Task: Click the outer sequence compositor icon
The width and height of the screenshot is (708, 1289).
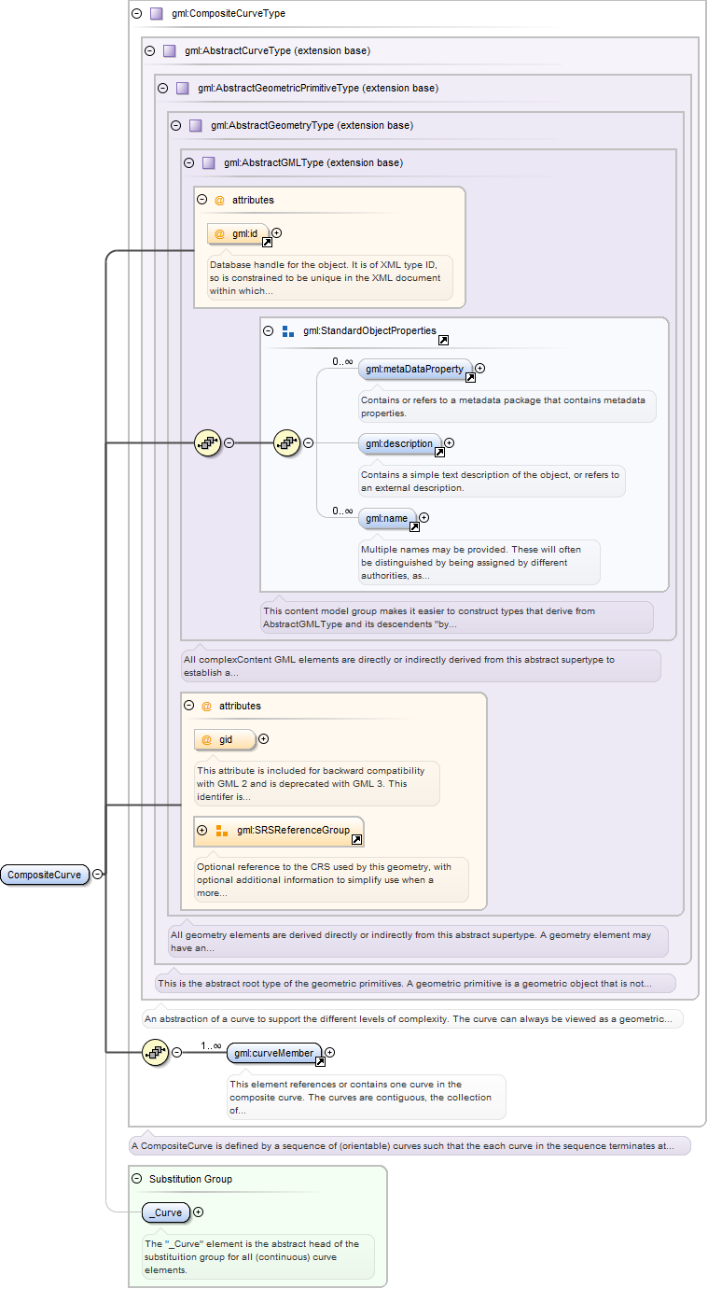Action: [x=207, y=443]
